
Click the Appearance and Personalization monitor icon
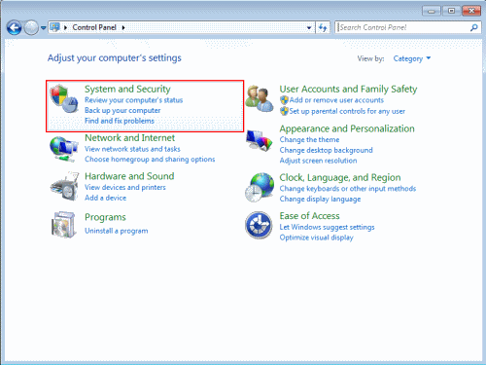click(259, 140)
